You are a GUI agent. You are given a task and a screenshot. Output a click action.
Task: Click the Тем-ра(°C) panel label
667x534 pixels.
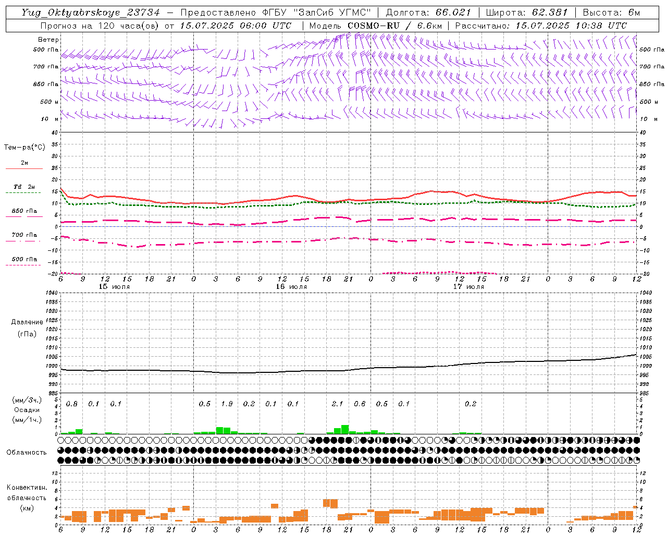point(24,148)
